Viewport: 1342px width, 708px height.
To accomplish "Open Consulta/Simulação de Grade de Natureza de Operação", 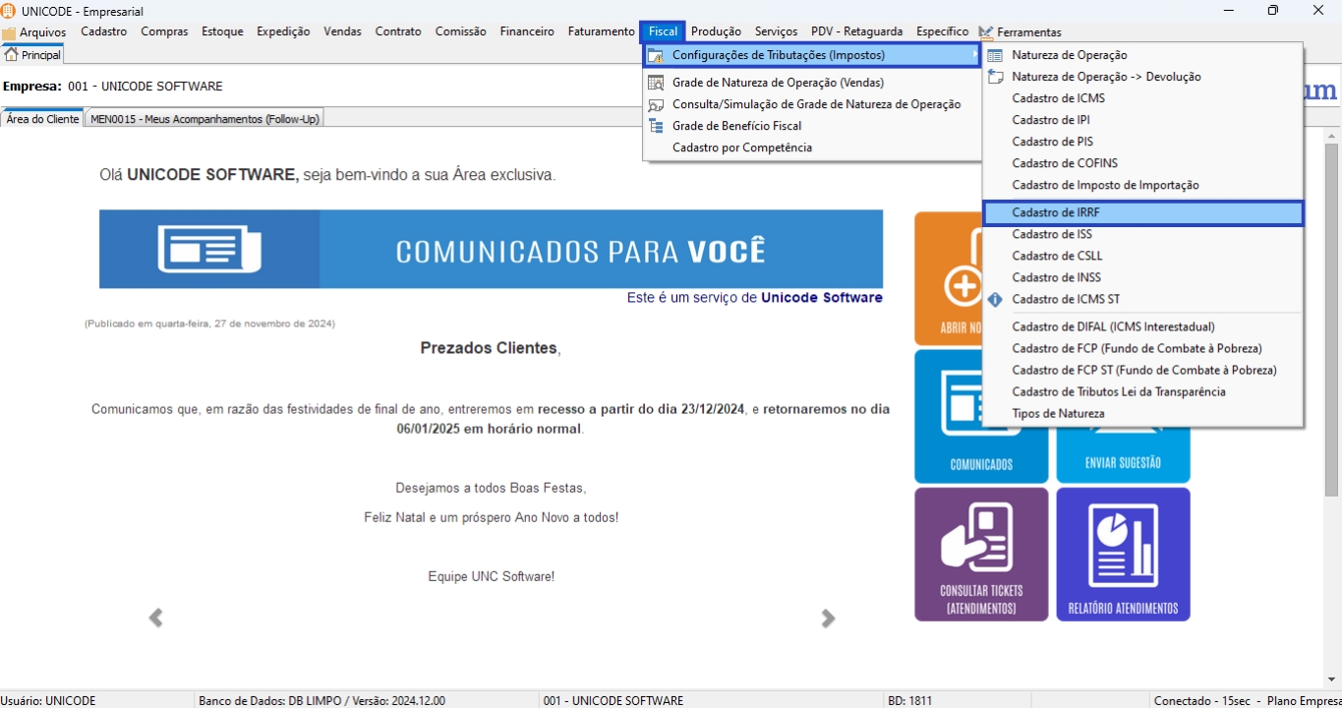I will (x=816, y=104).
